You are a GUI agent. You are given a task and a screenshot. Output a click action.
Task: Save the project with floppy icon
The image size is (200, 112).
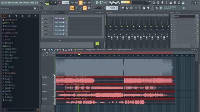[x=171, y=3]
